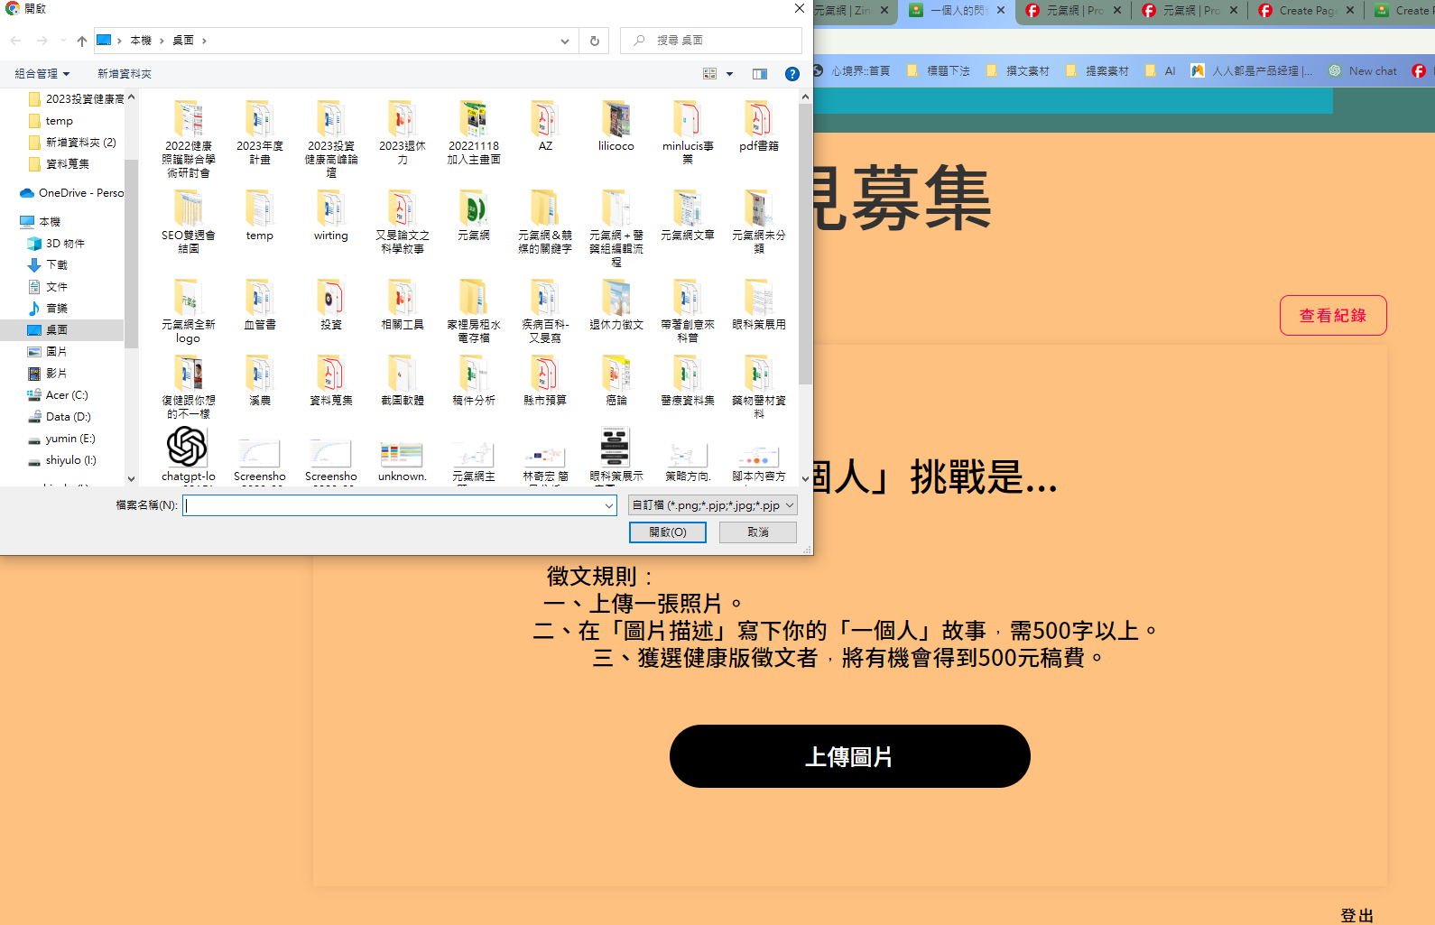
Task: Toggle the preview pane icon
Action: [760, 74]
